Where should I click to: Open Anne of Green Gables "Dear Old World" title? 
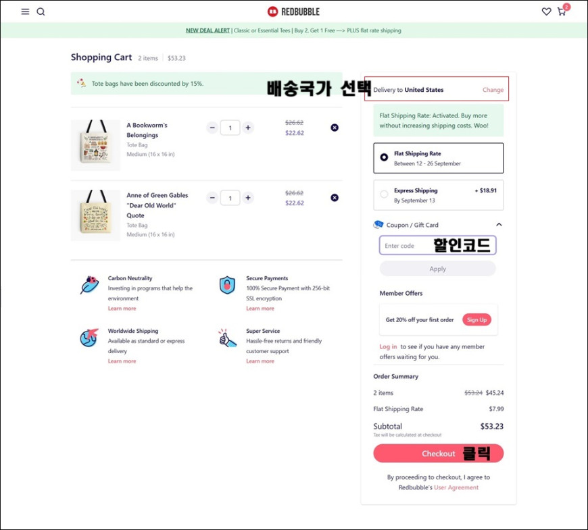[157, 205]
